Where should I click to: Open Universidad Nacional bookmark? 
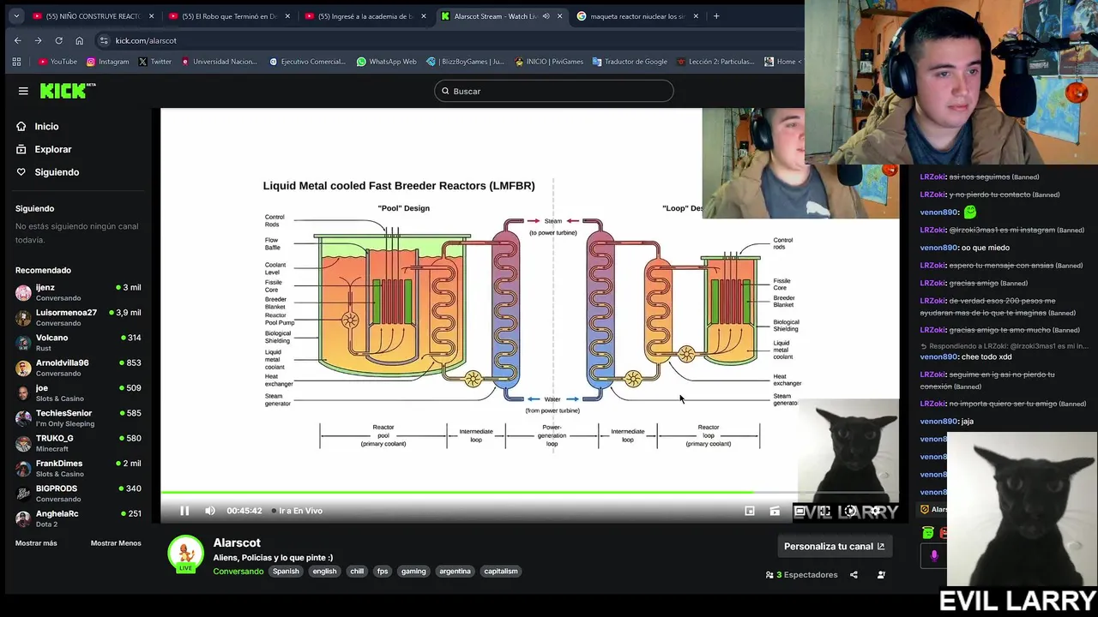[219, 62]
